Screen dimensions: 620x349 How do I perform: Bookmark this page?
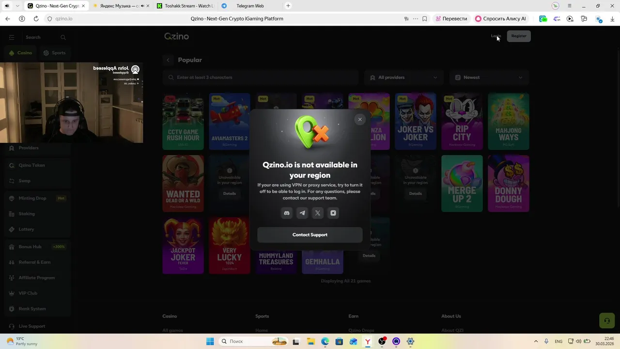[425, 19]
